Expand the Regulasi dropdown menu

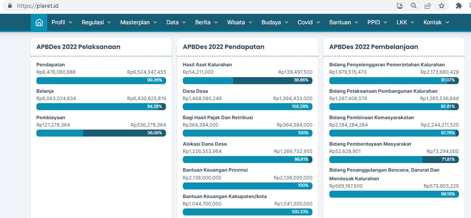[96, 23]
